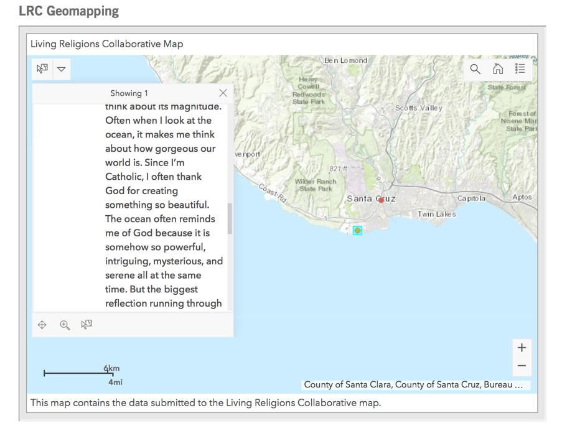Select the highlighted orange map marker
Viewport: 562px width, 436px height.
click(x=357, y=231)
